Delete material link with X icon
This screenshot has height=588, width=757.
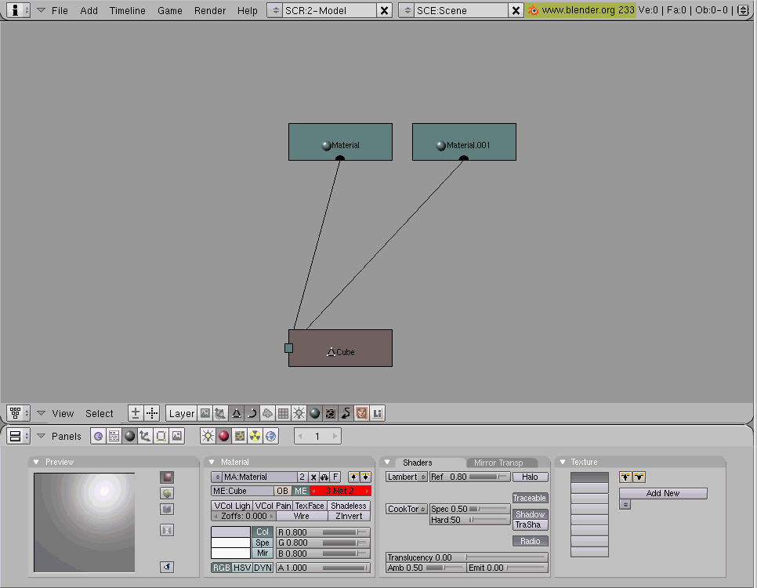[313, 477]
